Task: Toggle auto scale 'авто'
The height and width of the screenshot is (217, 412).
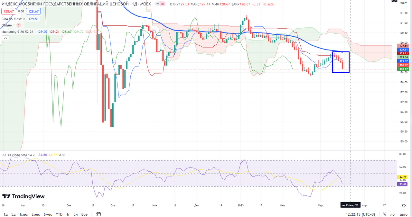Action: 403,214
